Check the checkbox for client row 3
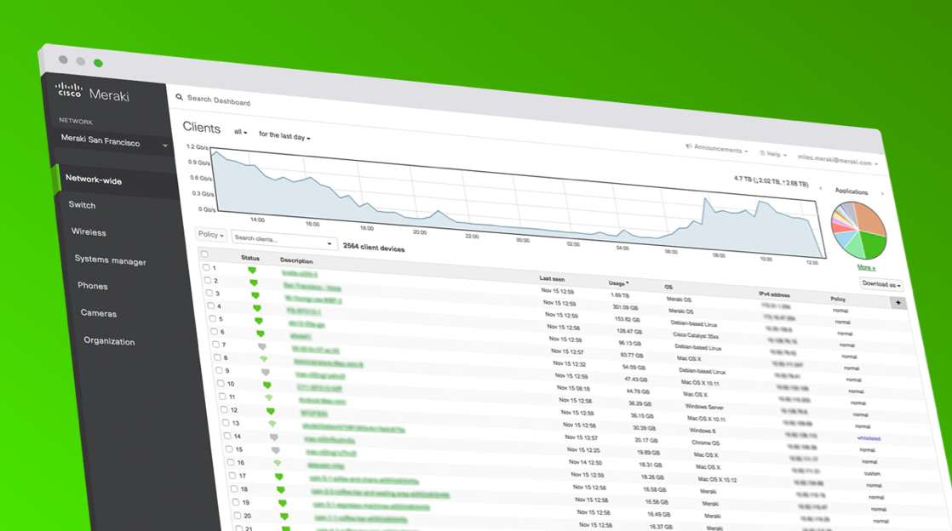 [209, 293]
